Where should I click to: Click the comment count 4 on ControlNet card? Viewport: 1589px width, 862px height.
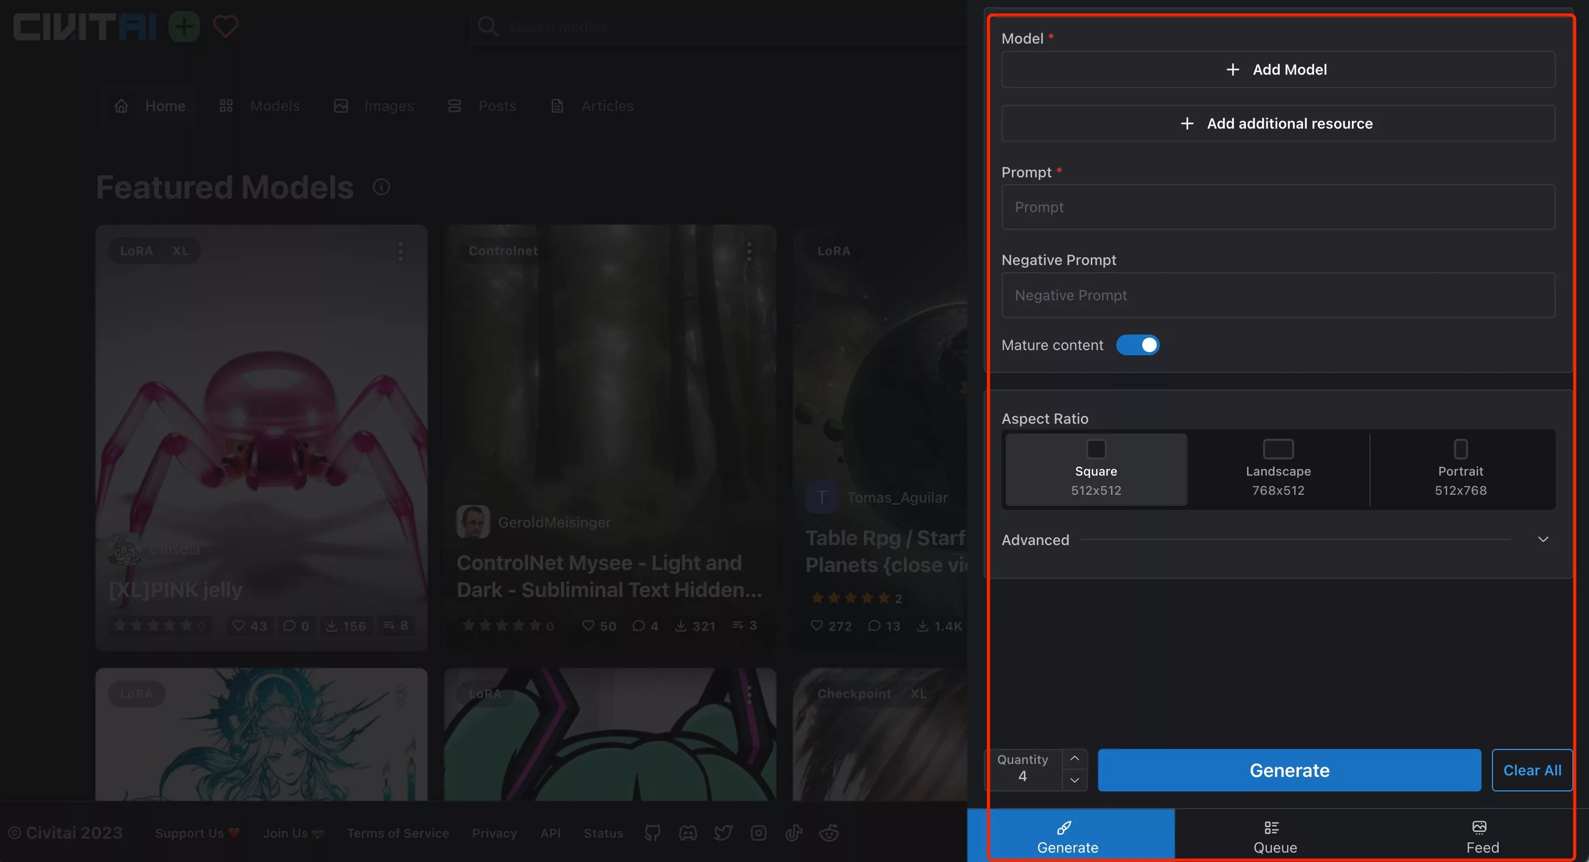645,626
